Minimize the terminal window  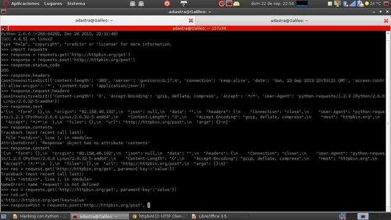click(x=374, y=12)
